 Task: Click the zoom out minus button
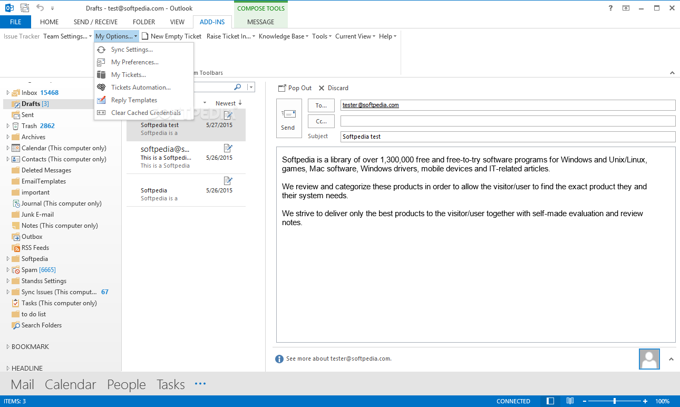click(585, 401)
